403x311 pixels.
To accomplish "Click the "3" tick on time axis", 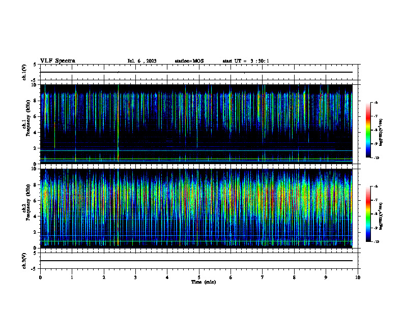I will click(x=135, y=277).
